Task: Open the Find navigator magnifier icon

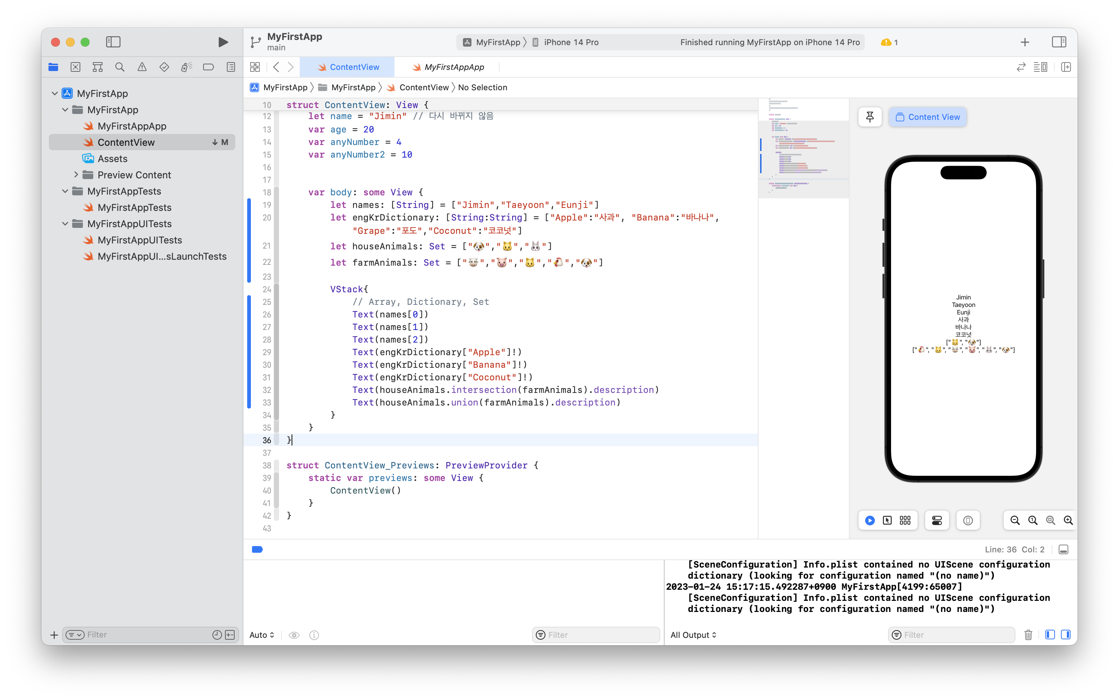Action: pos(120,67)
